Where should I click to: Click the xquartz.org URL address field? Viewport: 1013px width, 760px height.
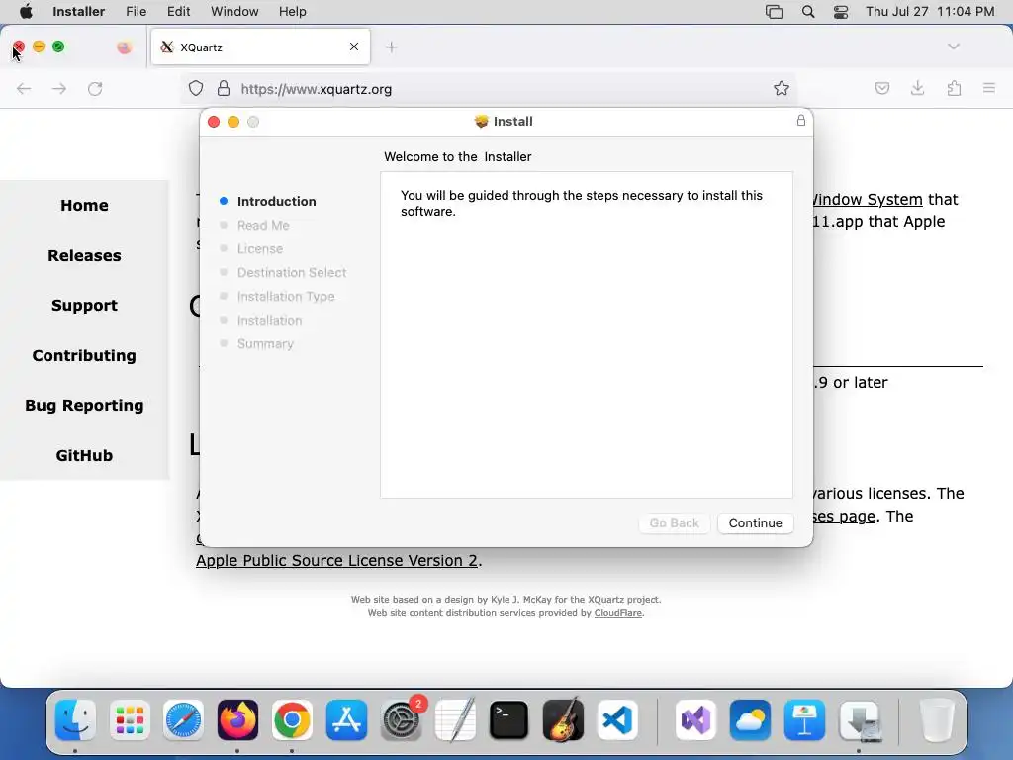pos(491,88)
